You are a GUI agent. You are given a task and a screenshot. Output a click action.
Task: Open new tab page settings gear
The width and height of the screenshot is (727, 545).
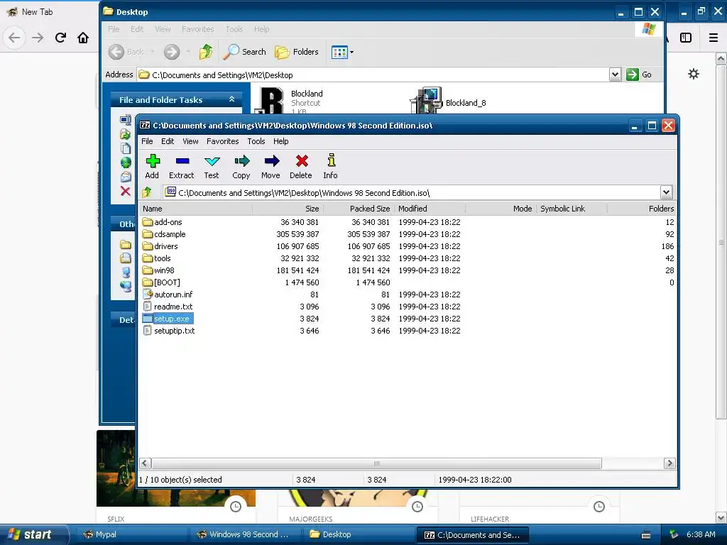[x=693, y=74]
